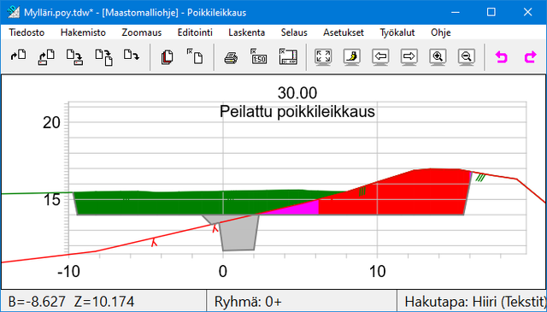
Task: Click the printer icon
Action: coord(231,57)
